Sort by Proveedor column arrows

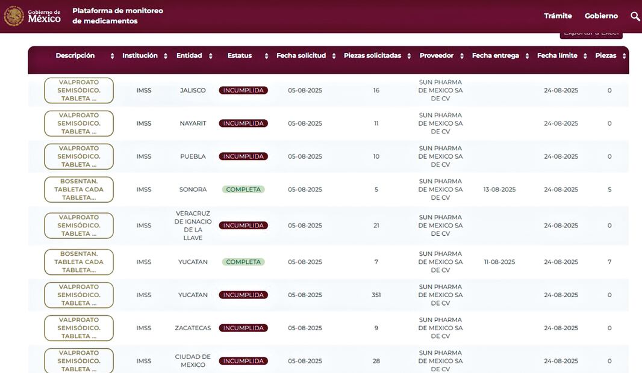462,56
